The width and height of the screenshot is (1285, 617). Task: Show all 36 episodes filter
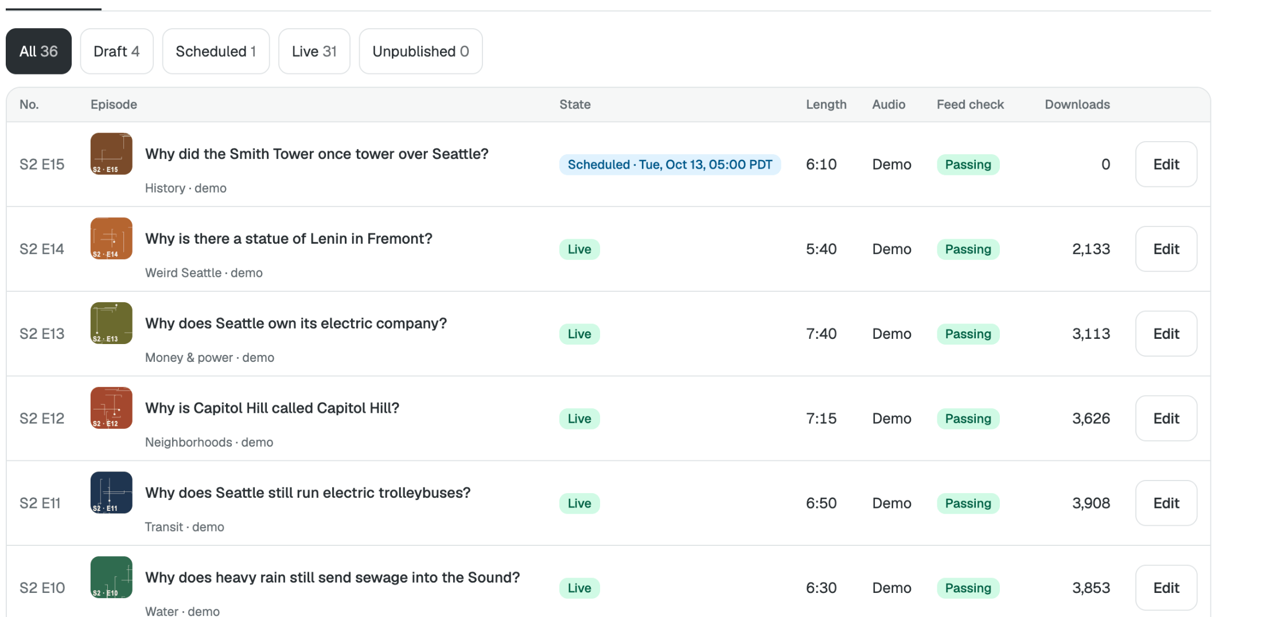pyautogui.click(x=38, y=51)
